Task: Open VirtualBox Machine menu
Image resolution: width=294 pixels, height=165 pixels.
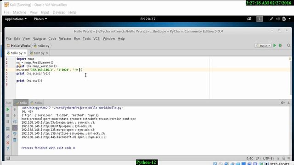Action: click(x=19, y=12)
